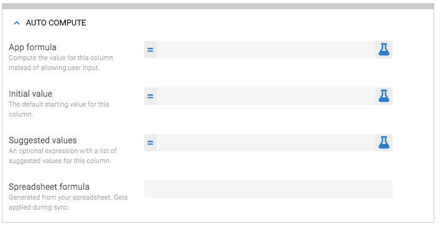
Task: Click the 'Compute the value for this column' description
Action: point(61,63)
